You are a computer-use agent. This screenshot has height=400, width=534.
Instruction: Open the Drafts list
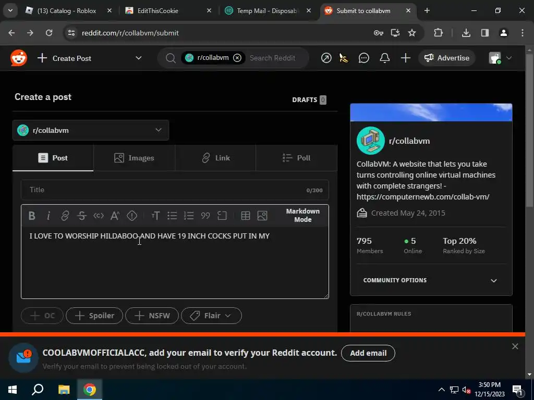pos(309,99)
